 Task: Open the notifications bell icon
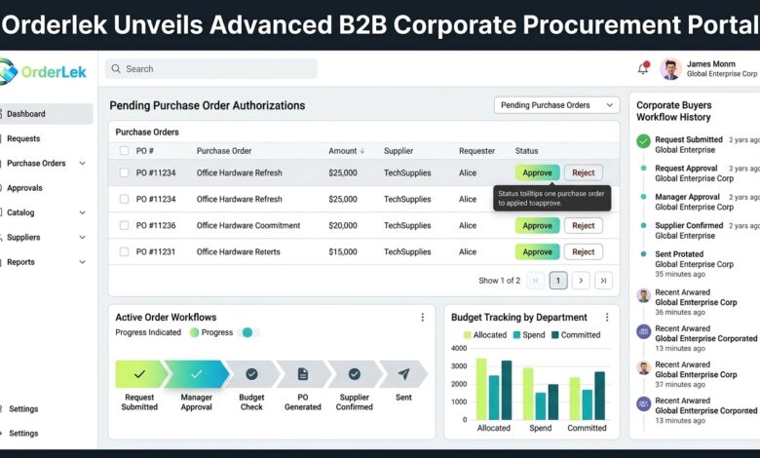coord(643,68)
